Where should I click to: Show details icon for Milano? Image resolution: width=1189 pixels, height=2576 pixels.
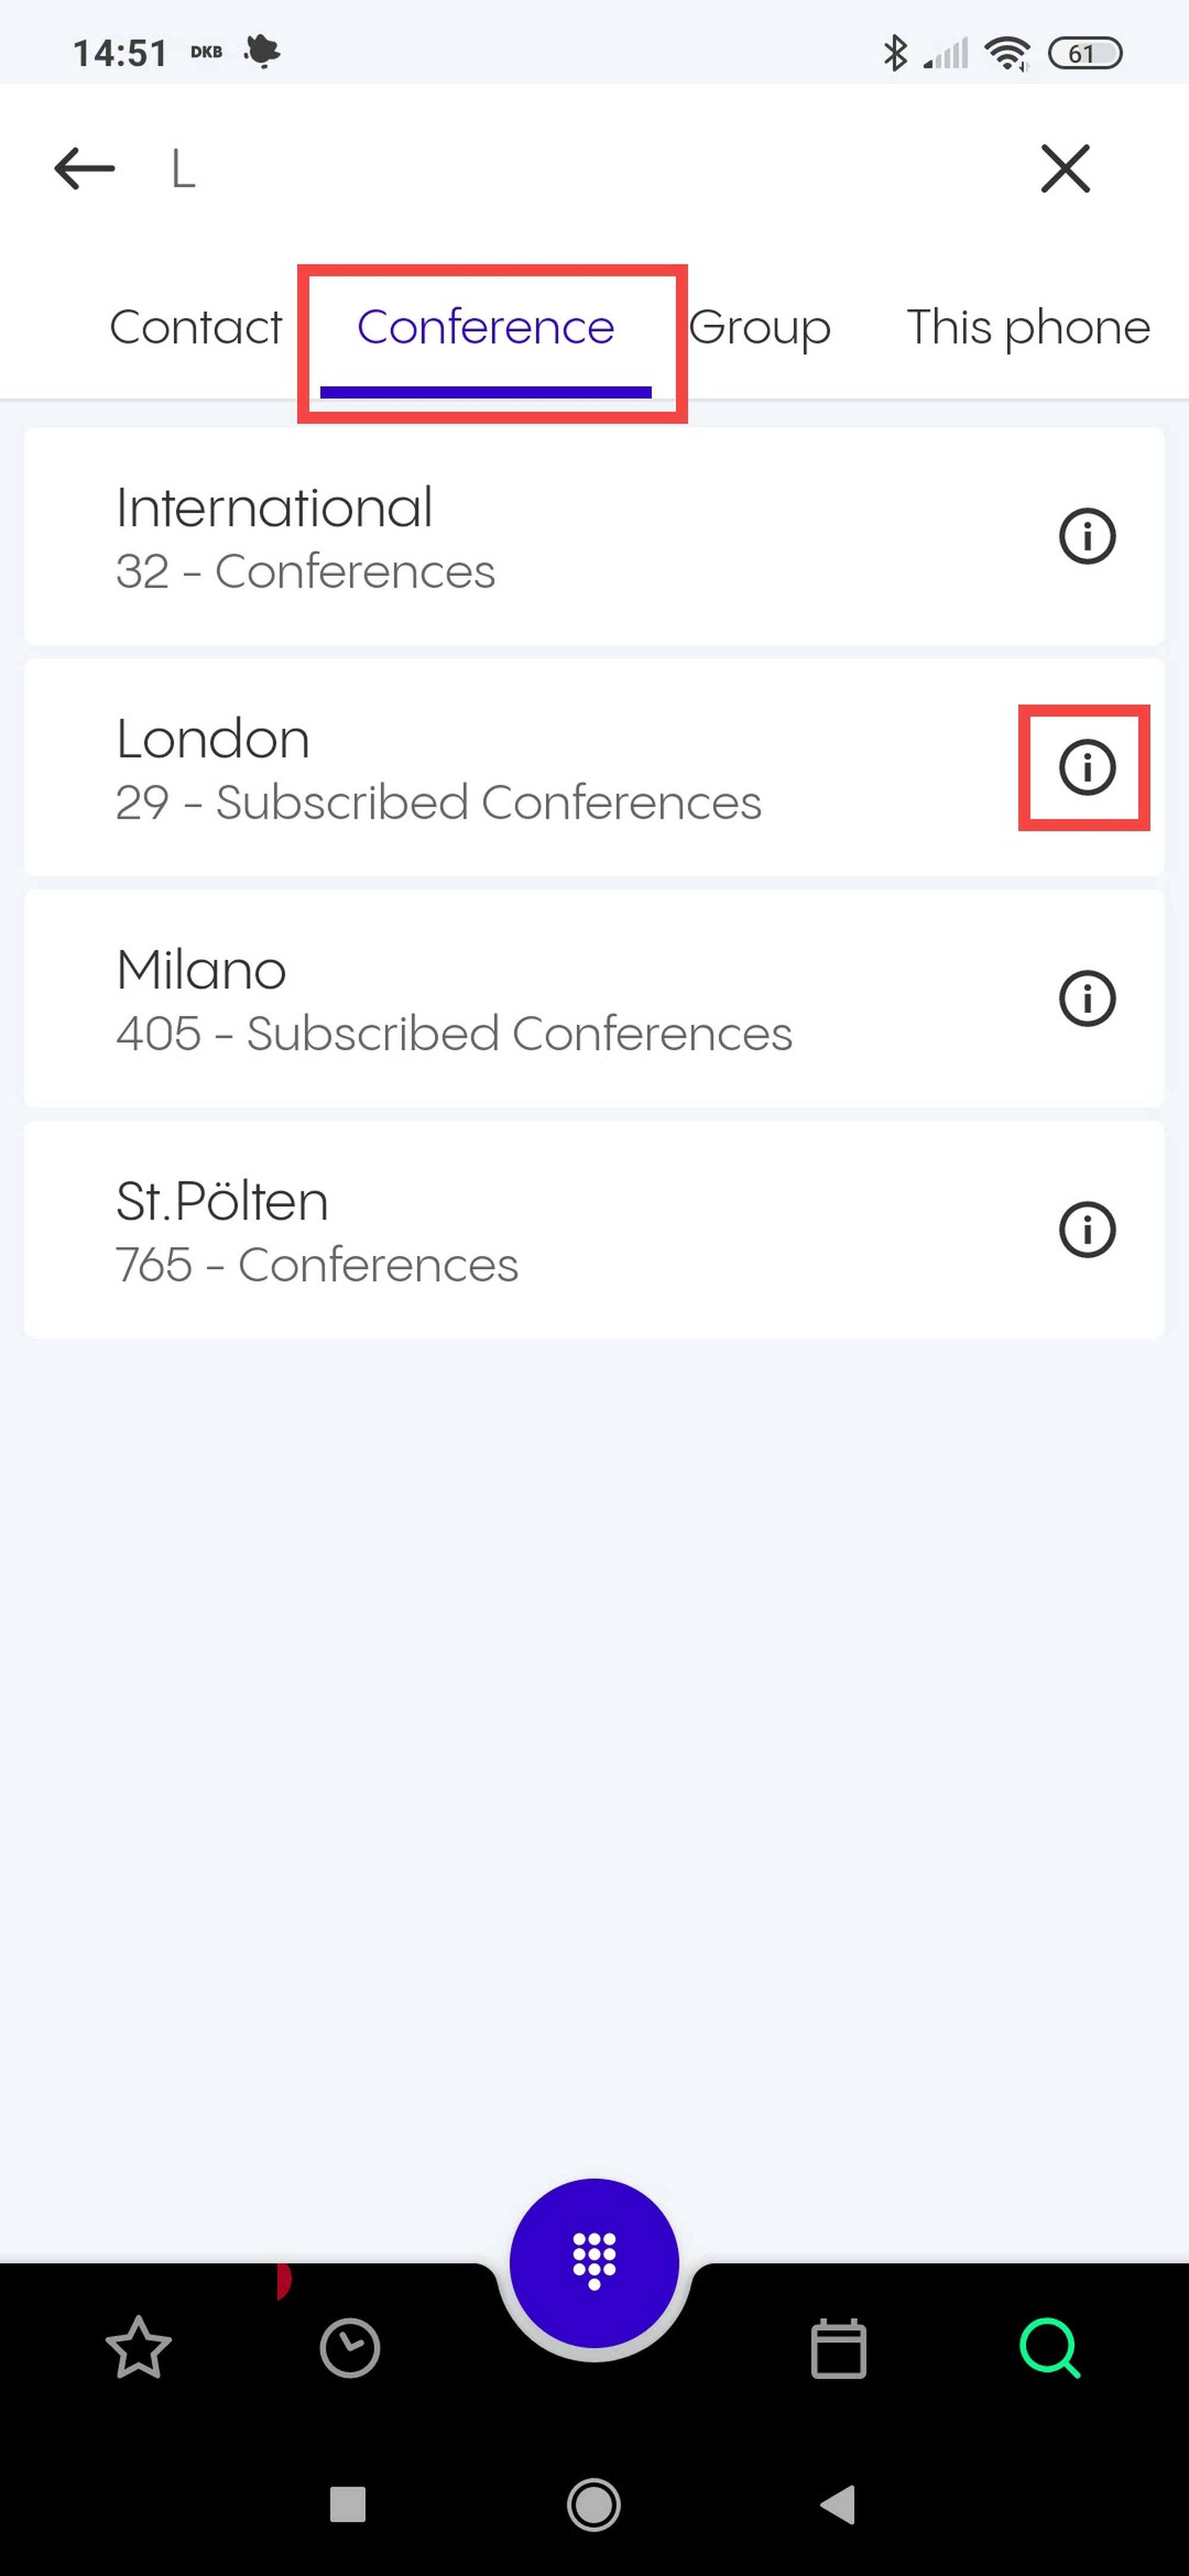click(1086, 999)
